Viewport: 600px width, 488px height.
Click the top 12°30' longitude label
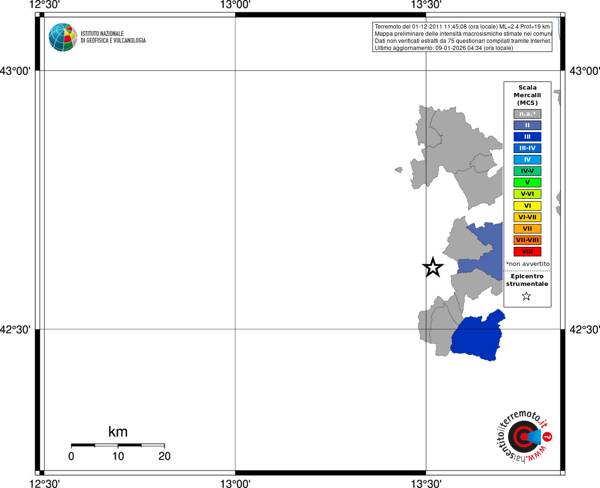(x=44, y=5)
